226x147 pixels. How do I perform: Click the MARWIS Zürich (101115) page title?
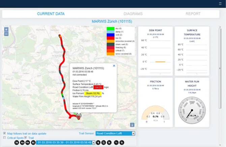pyautogui.click(x=112, y=22)
